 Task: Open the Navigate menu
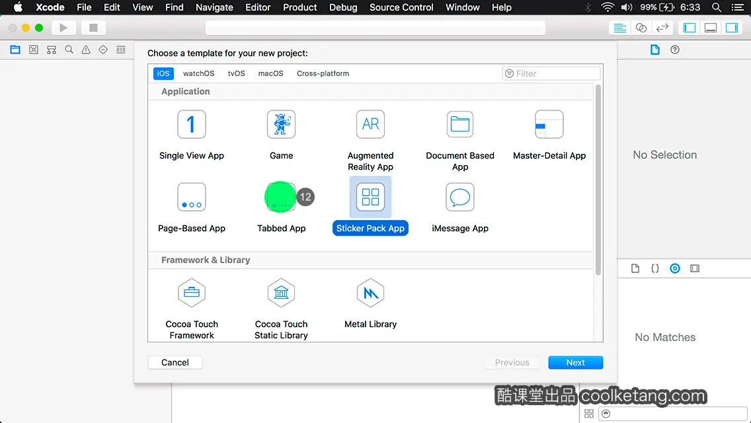pos(214,7)
